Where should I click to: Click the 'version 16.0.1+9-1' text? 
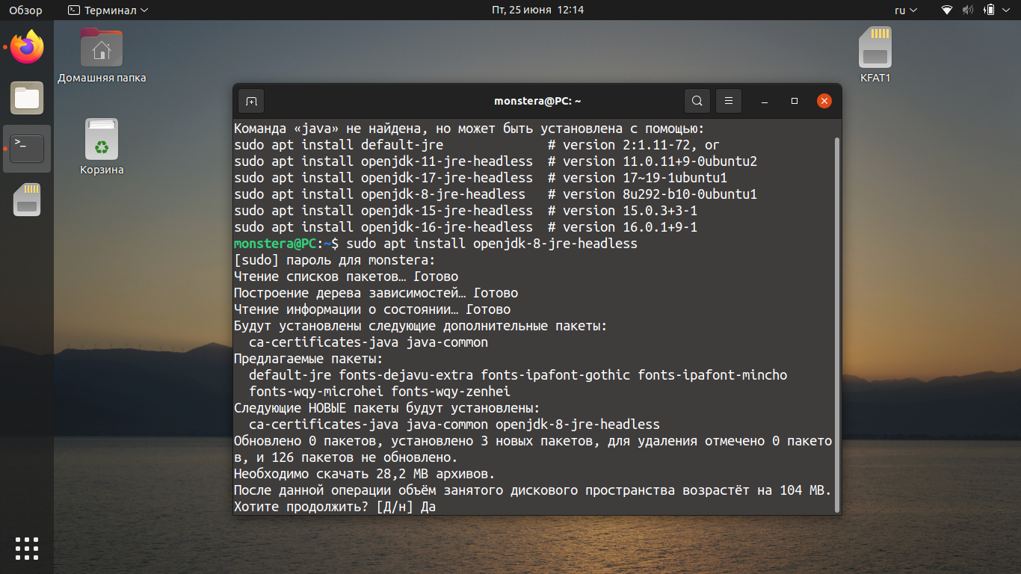click(630, 227)
